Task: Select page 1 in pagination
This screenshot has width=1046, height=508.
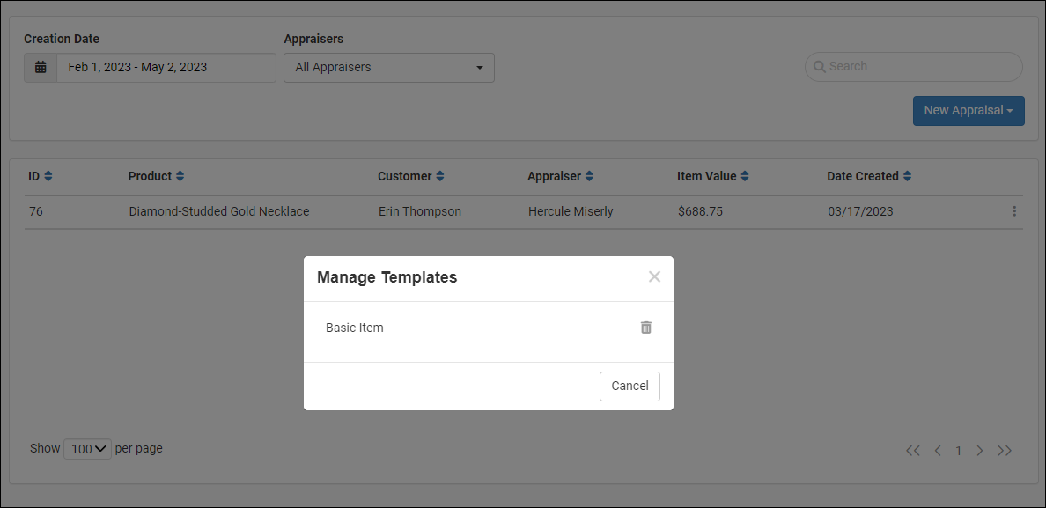Action: click(959, 451)
